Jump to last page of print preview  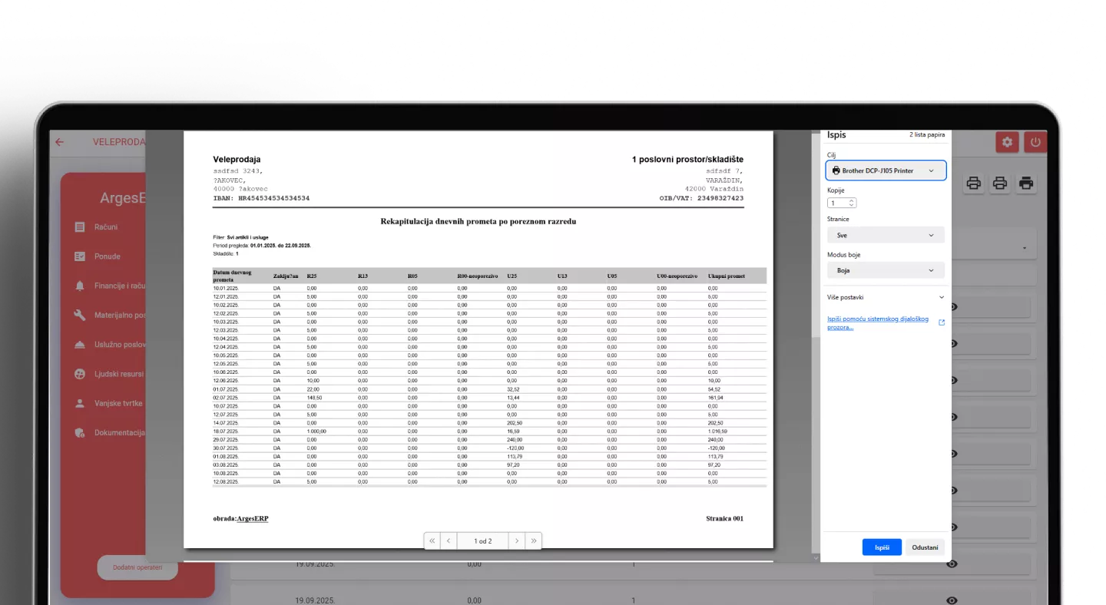click(534, 541)
